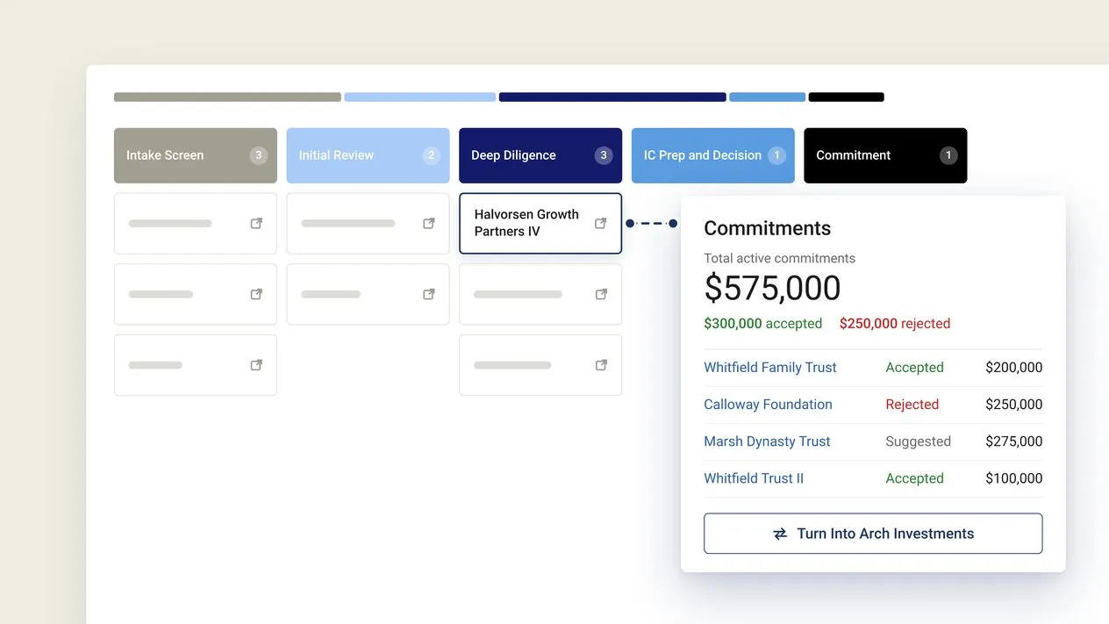This screenshot has height=624, width=1109.
Task: Click the Intake Screen count badge 3
Action: (x=258, y=155)
